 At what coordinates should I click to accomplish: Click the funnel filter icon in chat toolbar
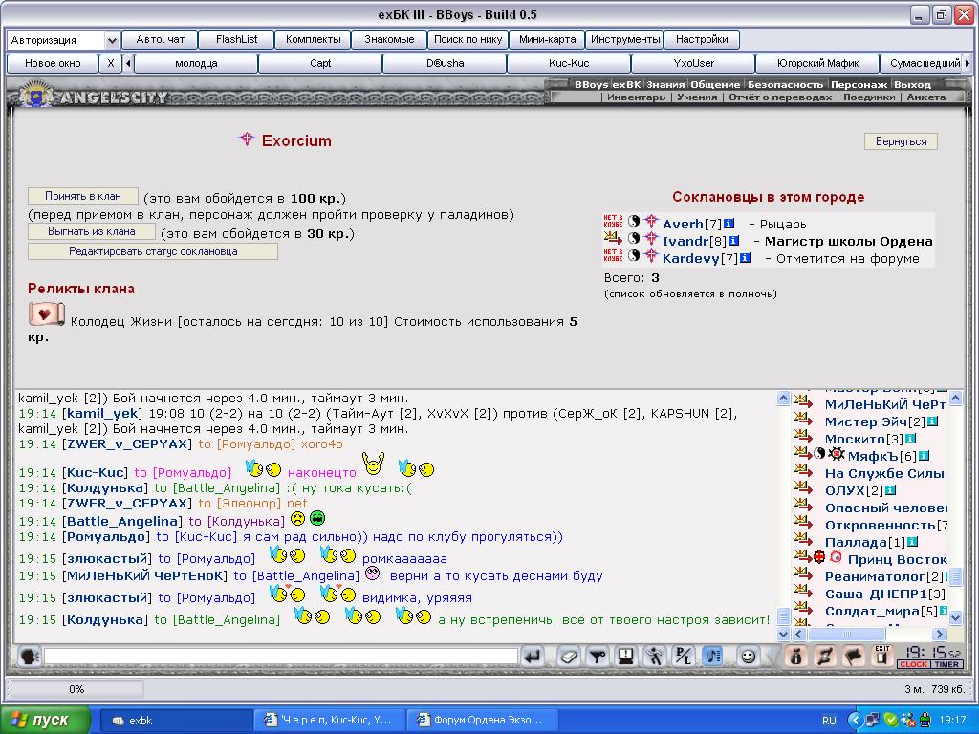coord(598,657)
